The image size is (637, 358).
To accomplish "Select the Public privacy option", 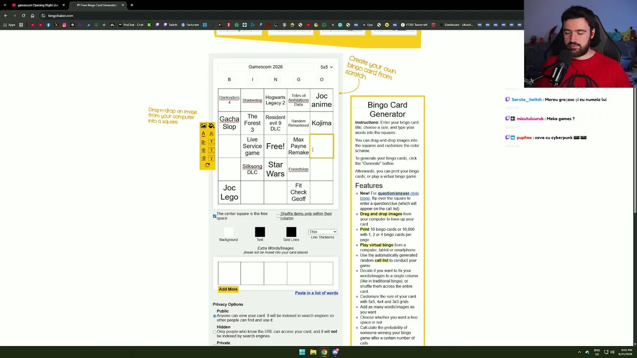I will pos(214,316).
